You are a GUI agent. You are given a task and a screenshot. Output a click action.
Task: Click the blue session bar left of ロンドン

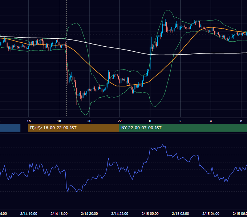(x=10, y=128)
